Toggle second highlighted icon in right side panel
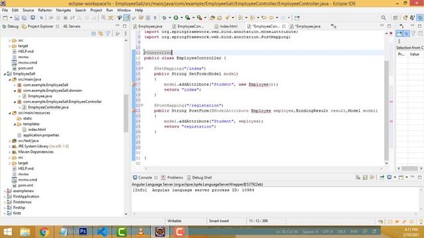This screenshot has width=424, height=238. 406,34
